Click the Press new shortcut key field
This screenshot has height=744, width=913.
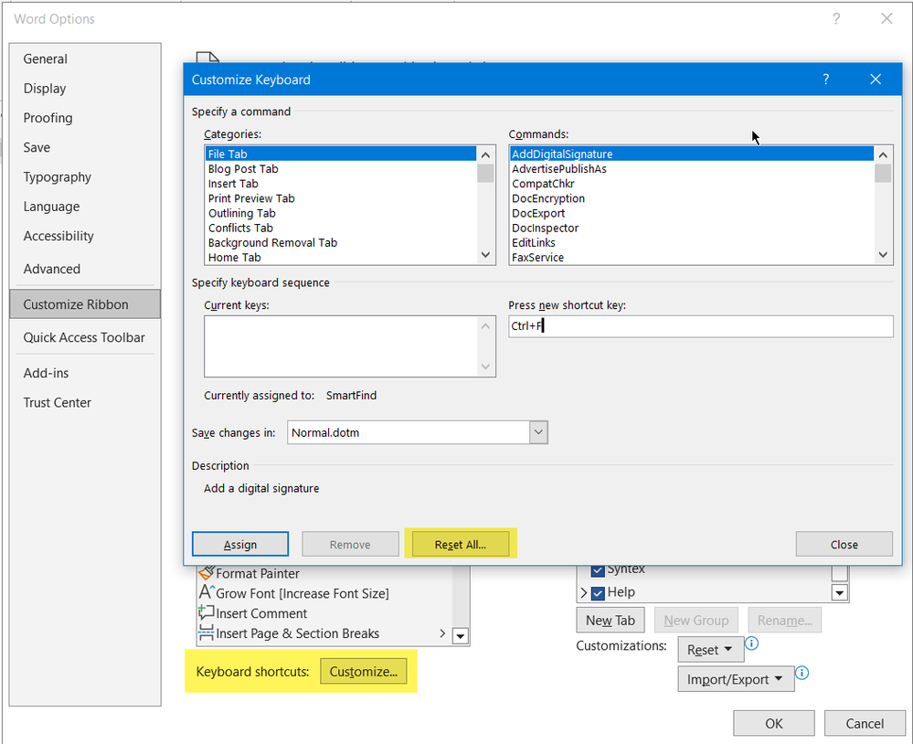(x=700, y=326)
